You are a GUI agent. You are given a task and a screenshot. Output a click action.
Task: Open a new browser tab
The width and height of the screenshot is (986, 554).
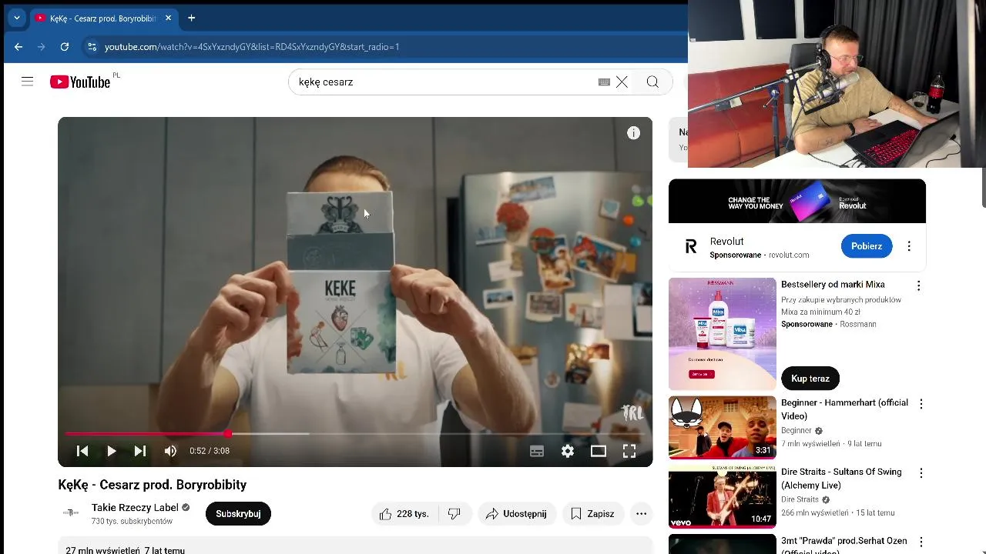coord(191,18)
